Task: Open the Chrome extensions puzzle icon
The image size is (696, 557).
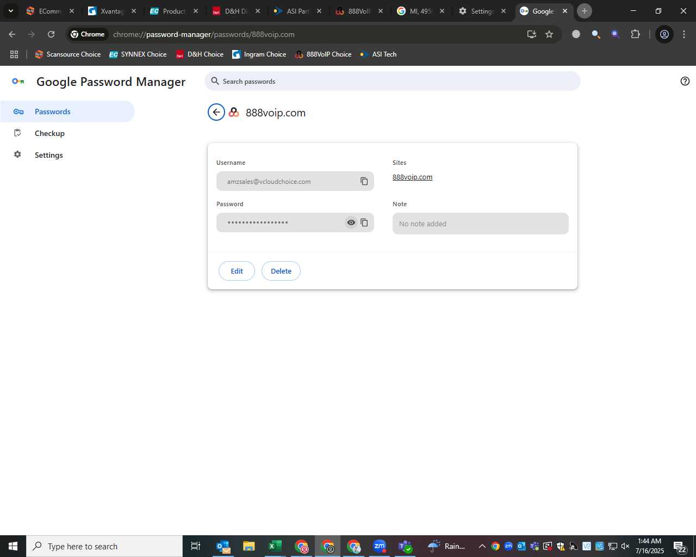Action: click(635, 34)
